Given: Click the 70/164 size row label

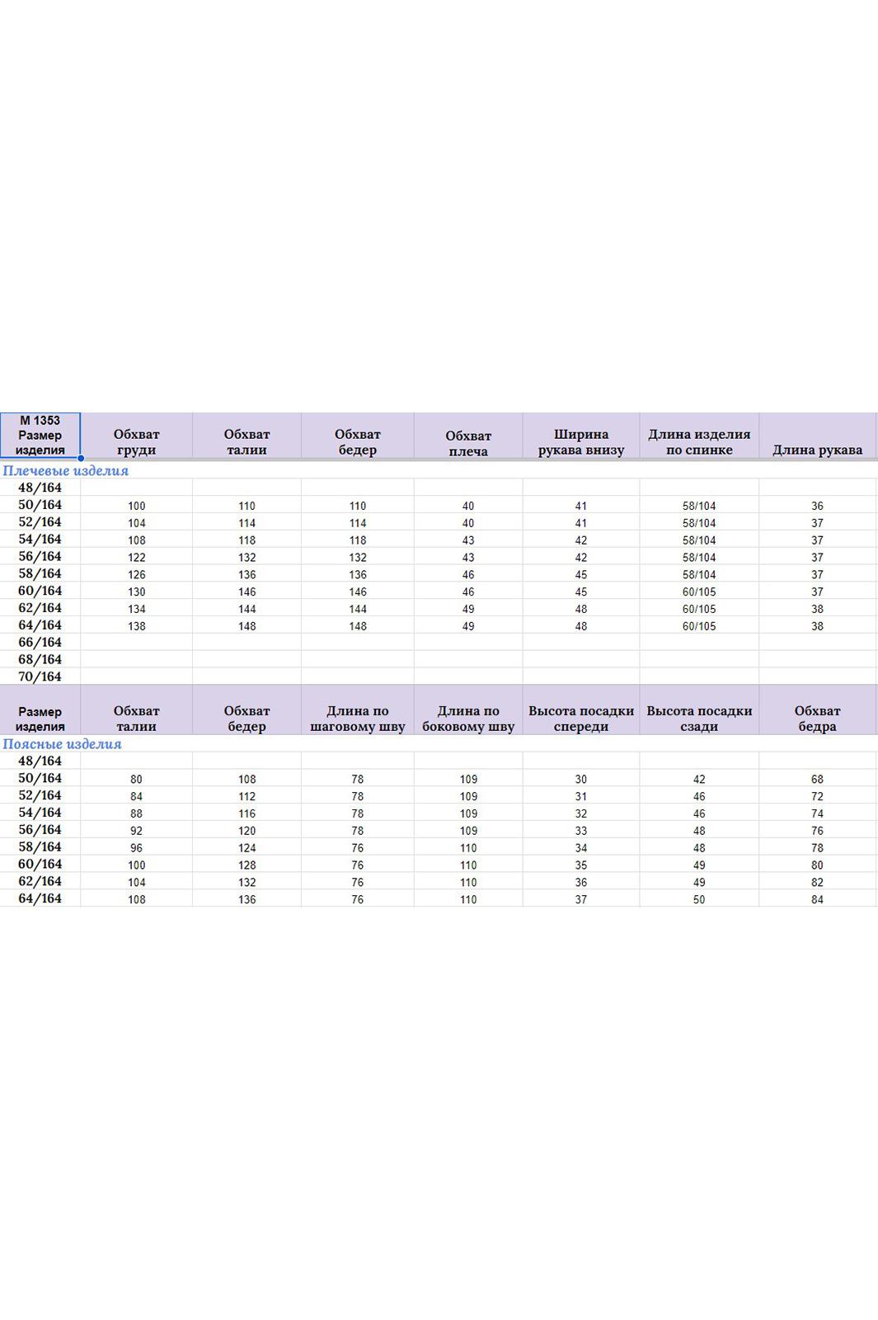Looking at the screenshot, I should [x=40, y=676].
